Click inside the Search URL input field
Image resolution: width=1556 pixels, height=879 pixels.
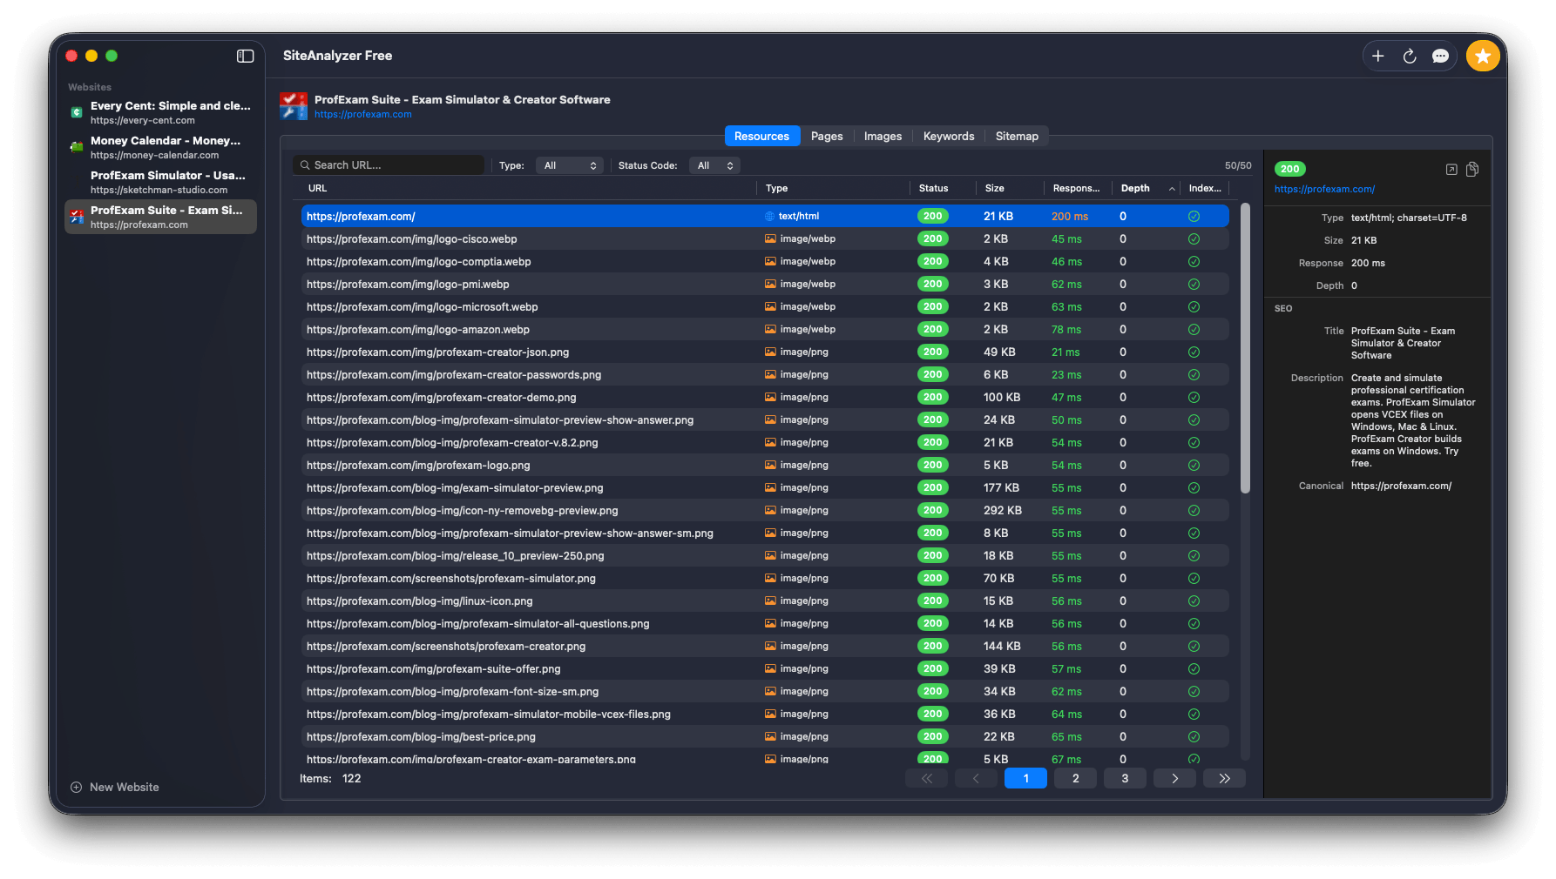pos(392,164)
